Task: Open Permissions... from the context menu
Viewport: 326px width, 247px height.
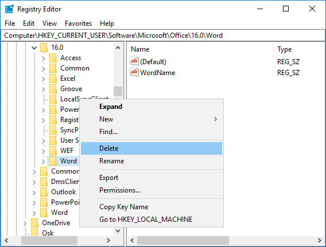Action: click(152, 190)
